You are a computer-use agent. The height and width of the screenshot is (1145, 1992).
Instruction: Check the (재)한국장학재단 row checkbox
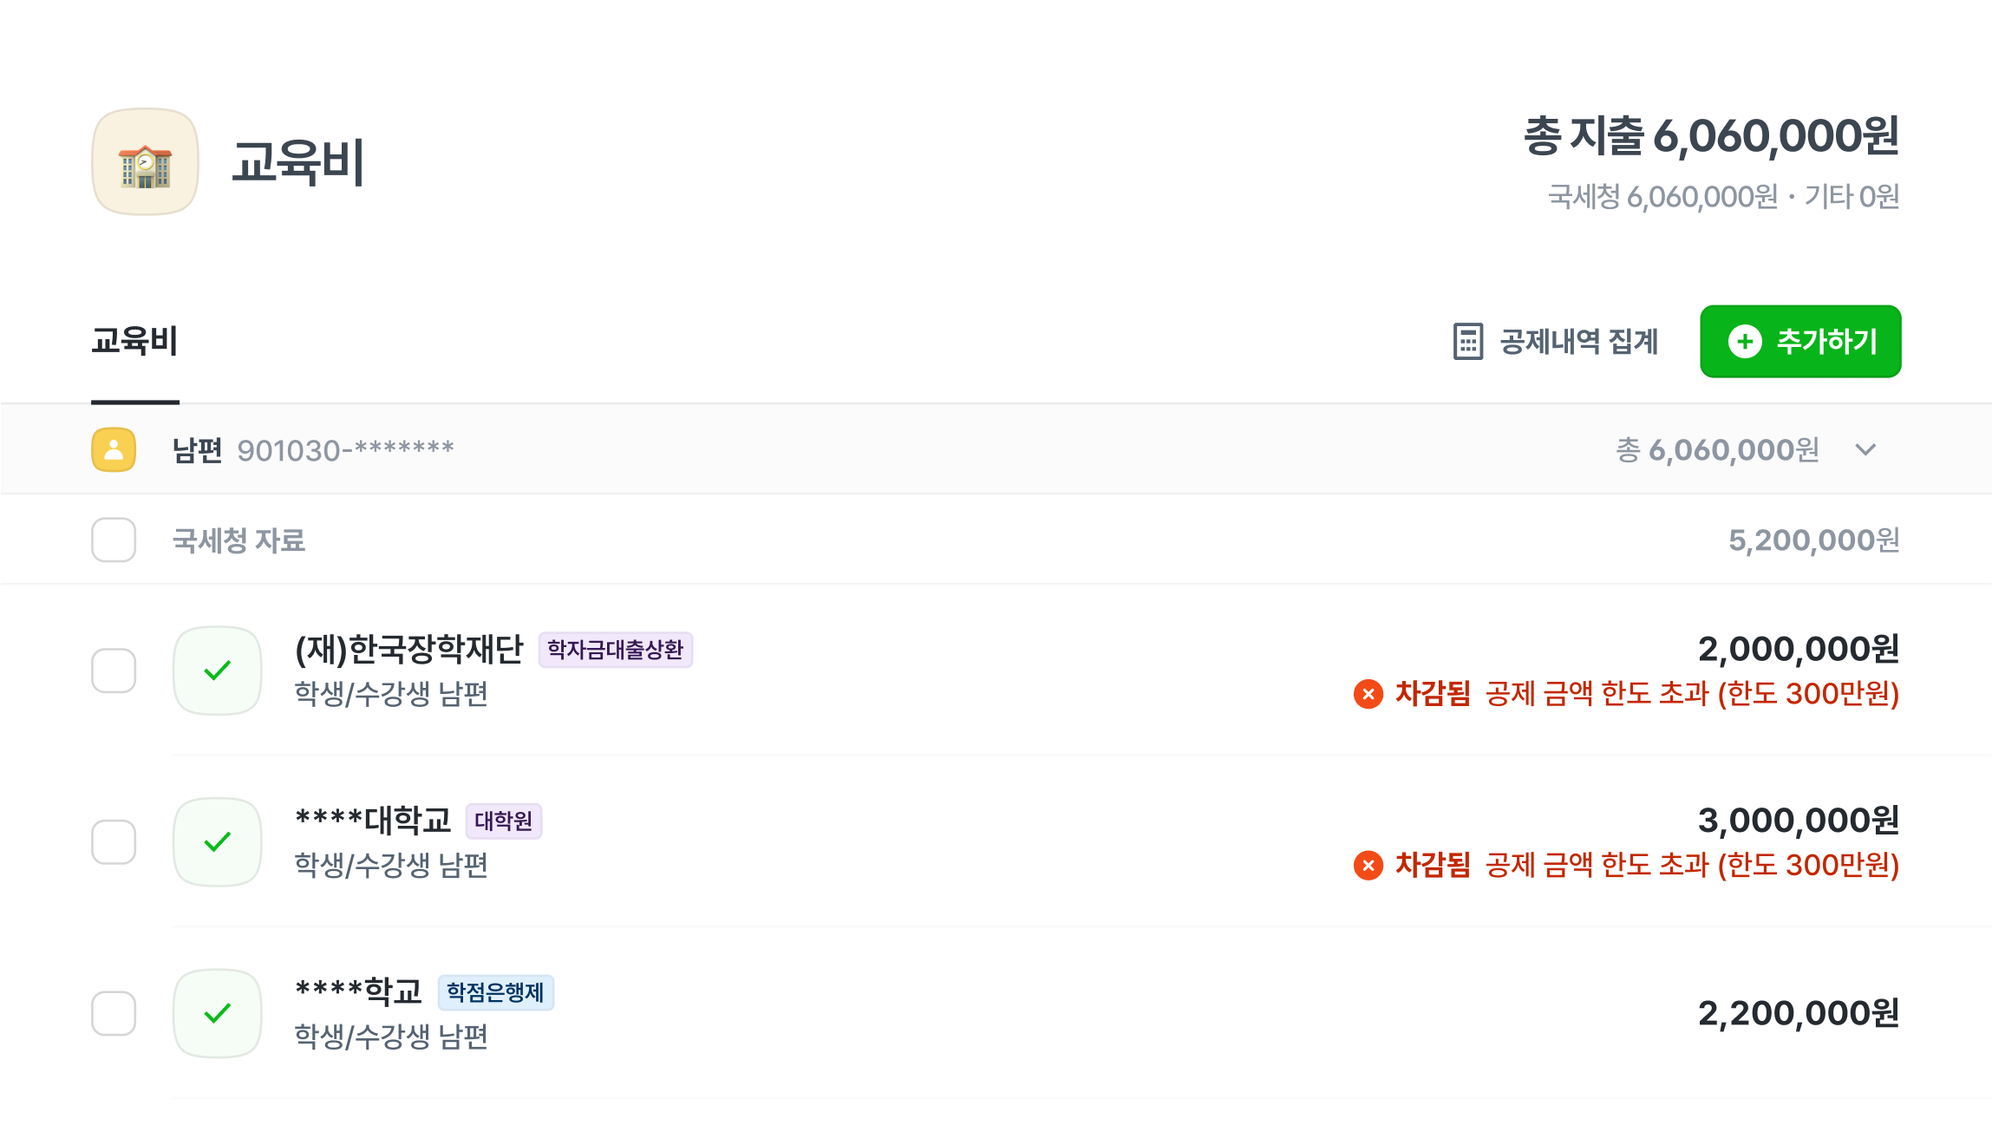pyautogui.click(x=114, y=671)
